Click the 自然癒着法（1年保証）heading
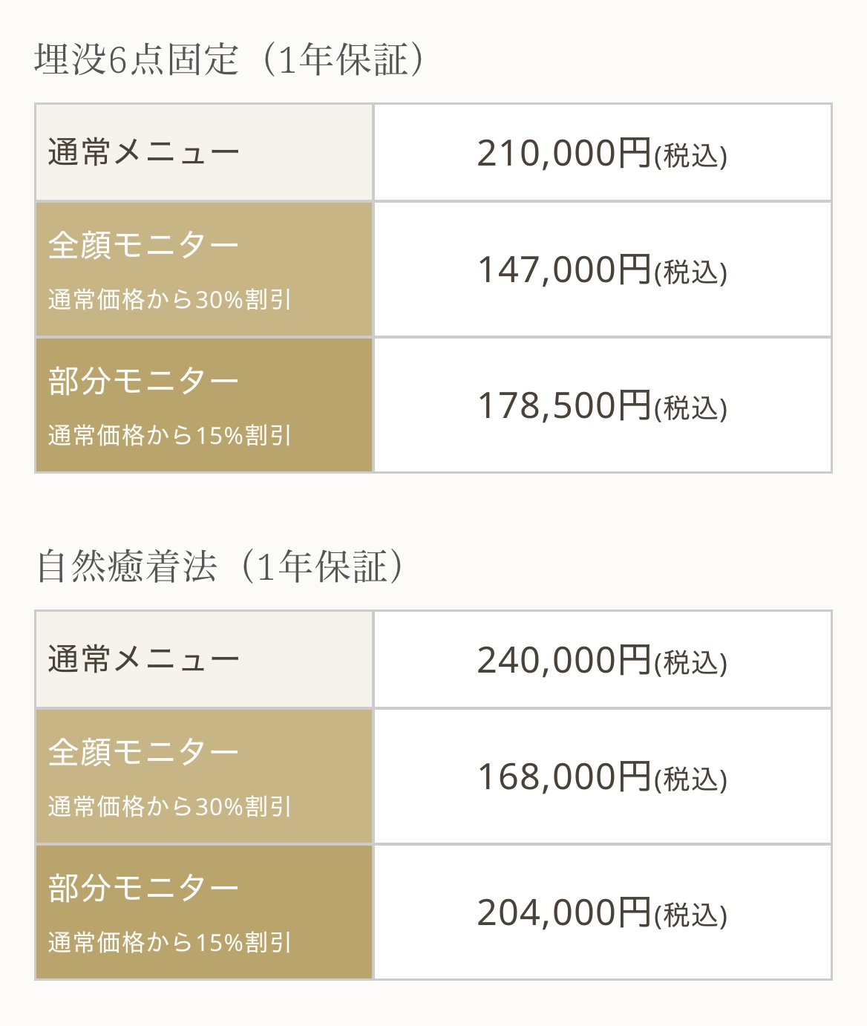Image resolution: width=867 pixels, height=1026 pixels. [220, 567]
